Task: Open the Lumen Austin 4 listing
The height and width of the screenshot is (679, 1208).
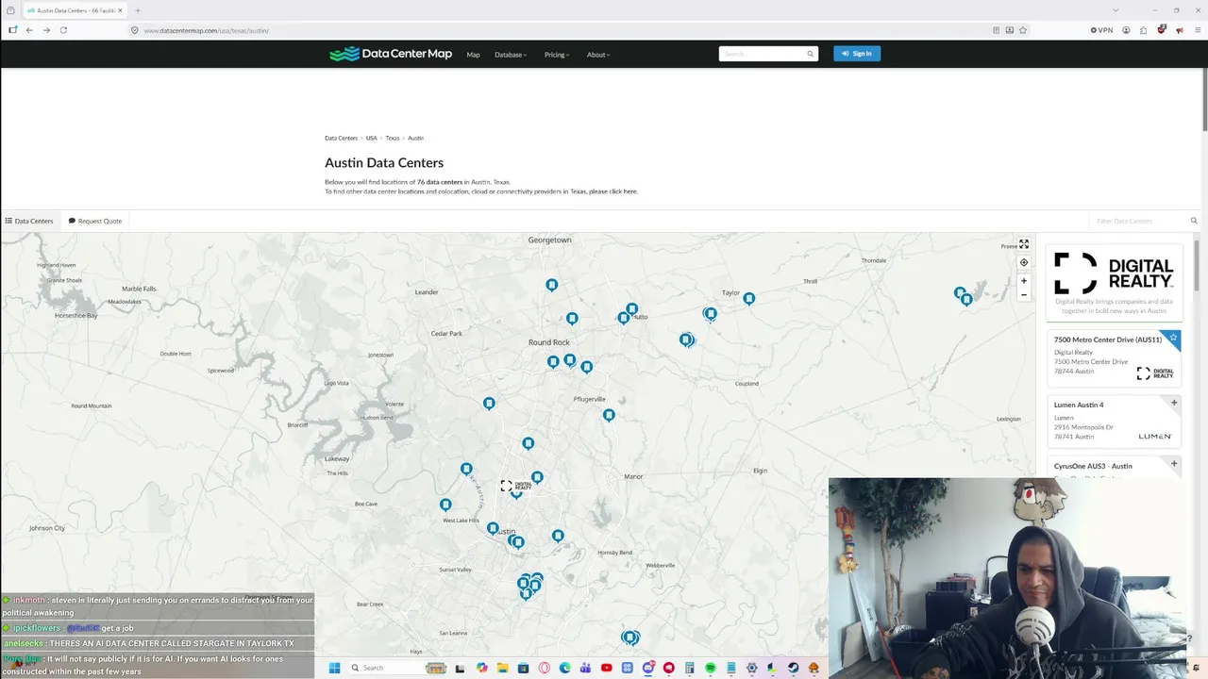Action: 1079,405
